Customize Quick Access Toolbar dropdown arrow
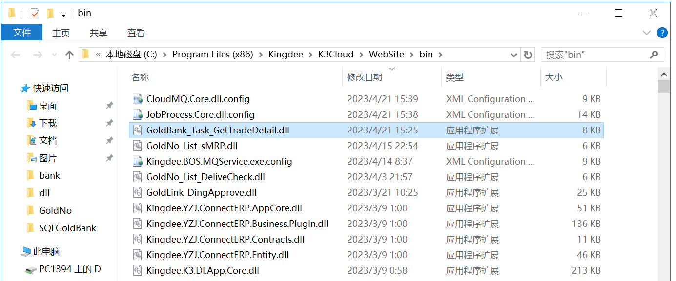676x281 pixels. 63,15
